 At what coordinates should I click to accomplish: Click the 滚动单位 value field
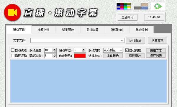point(78,50)
